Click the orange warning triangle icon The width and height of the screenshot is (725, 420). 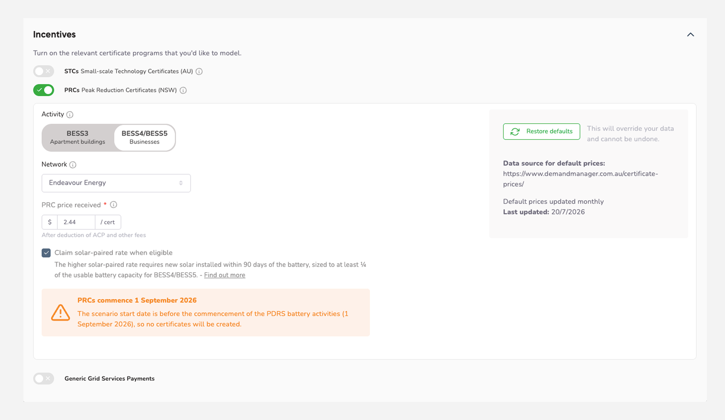[x=60, y=313]
